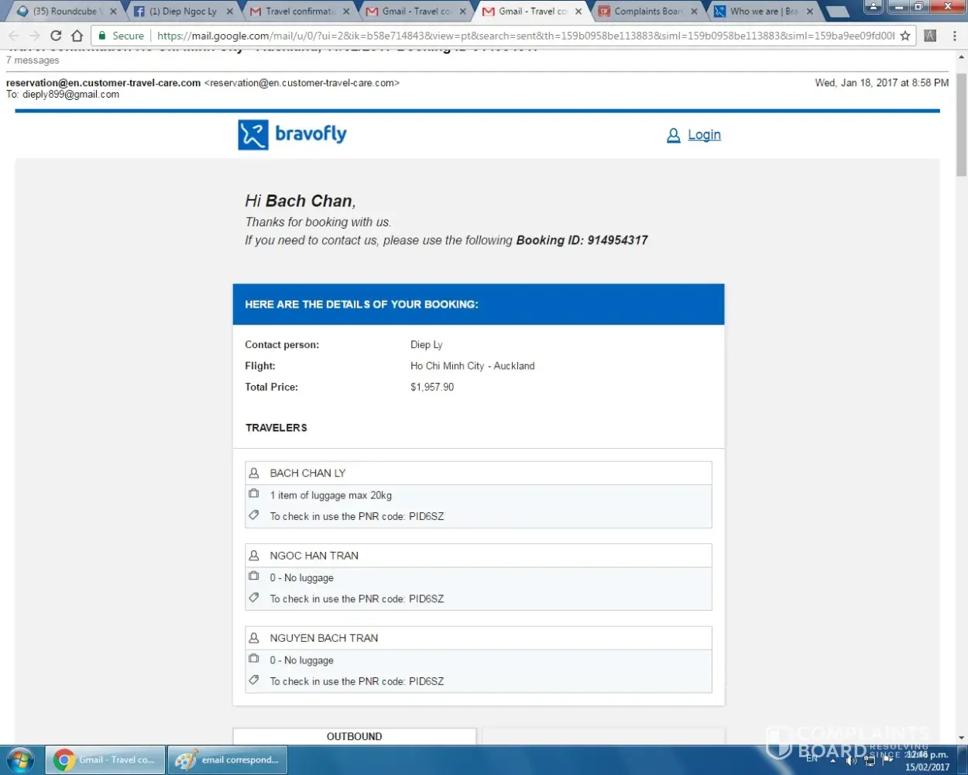Click the green Secure padlock
Image resolution: width=968 pixels, height=775 pixels.
[x=101, y=36]
